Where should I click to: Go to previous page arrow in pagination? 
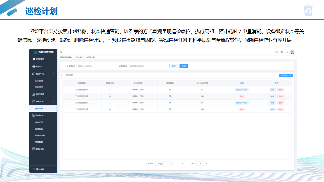178,164
